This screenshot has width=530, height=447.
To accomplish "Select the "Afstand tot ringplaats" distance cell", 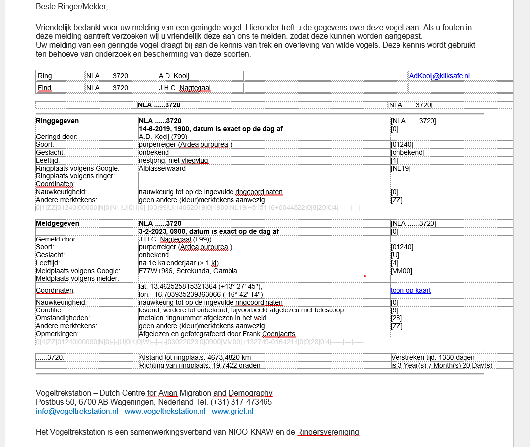I will pos(195,357).
